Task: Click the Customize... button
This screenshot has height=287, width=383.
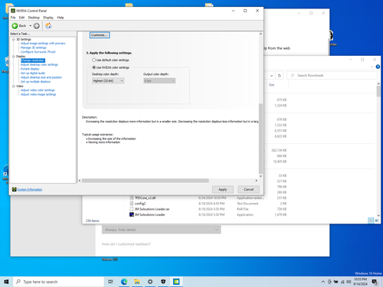Action: pos(100,35)
